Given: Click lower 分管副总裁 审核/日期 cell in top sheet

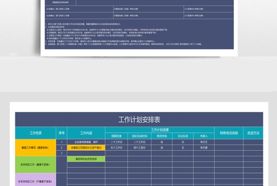Looking at the screenshot, I should click(148, 15).
